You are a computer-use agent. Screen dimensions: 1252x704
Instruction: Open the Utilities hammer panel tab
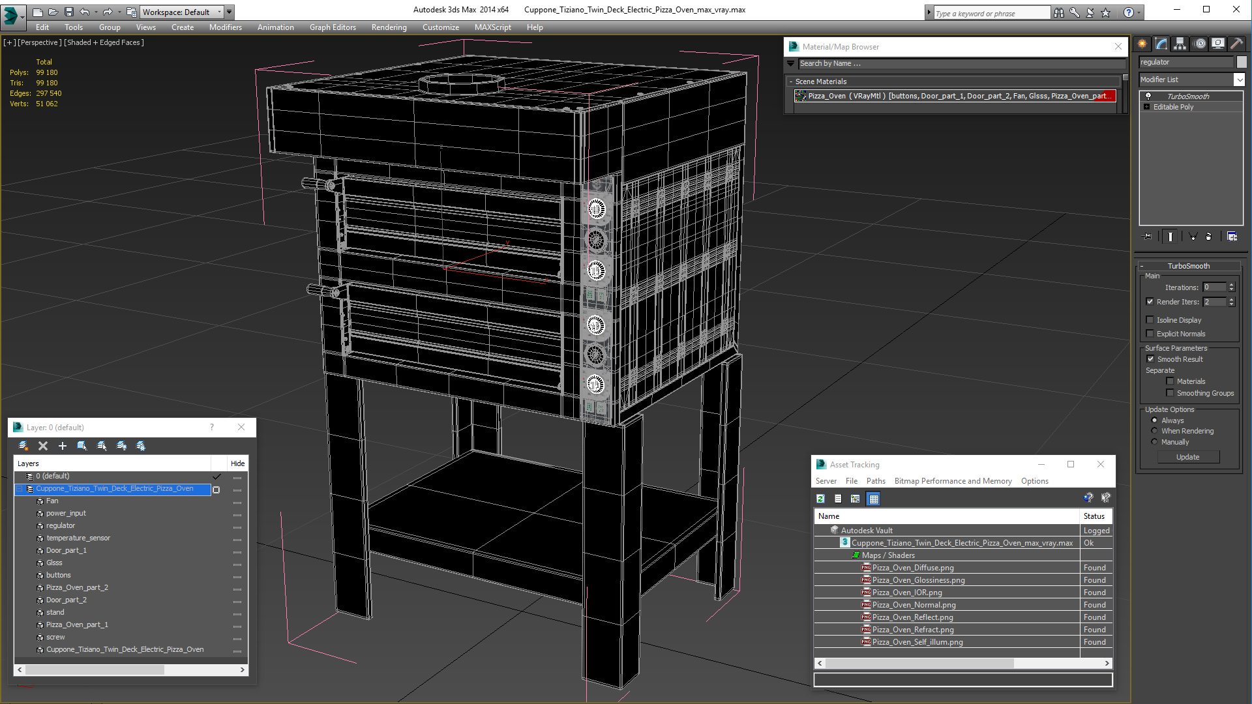[1236, 44]
